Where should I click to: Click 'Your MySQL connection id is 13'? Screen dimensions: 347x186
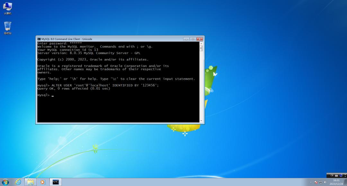(68, 50)
